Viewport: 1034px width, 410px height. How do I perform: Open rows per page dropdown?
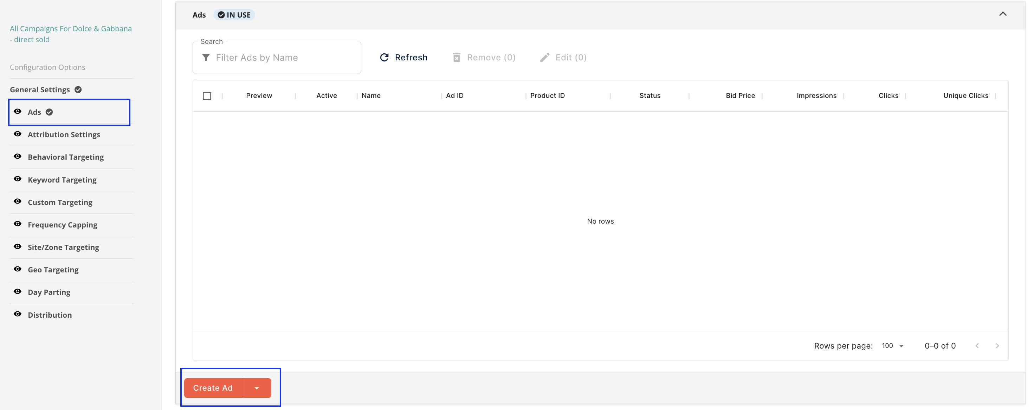[893, 345]
